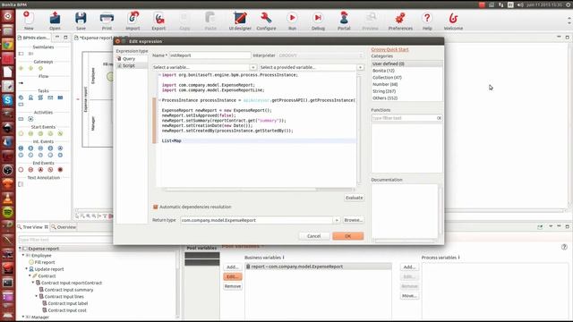
Task: Collapse the Update report tree node
Action: tap(26, 269)
